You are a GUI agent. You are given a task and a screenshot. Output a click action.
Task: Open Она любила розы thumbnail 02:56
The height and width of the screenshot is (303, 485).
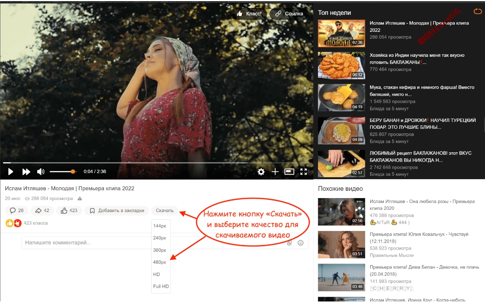pyautogui.click(x=341, y=212)
